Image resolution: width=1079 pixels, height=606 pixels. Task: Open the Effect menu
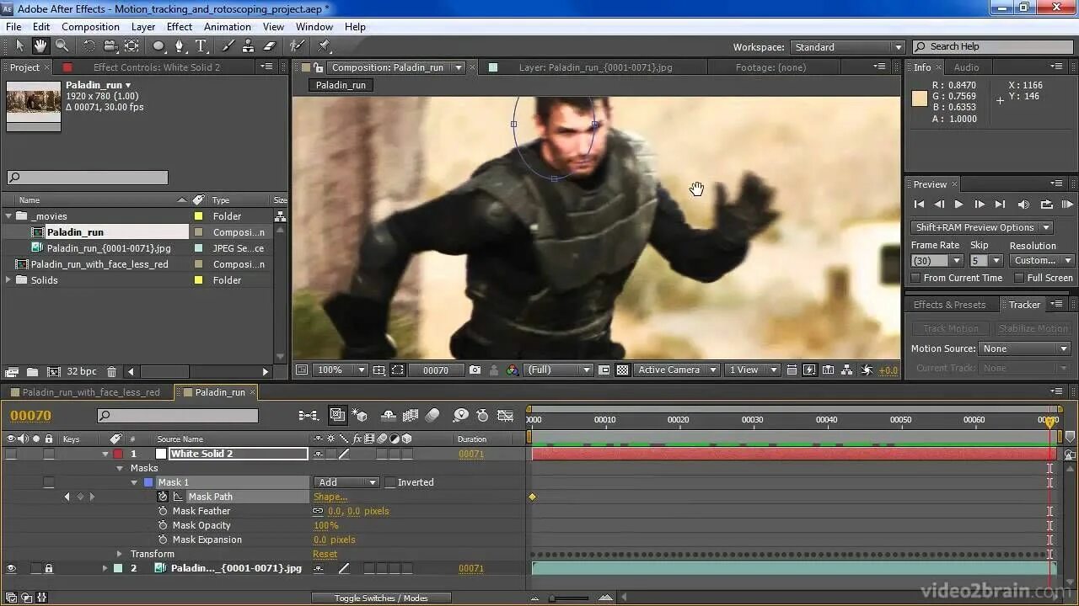click(179, 27)
